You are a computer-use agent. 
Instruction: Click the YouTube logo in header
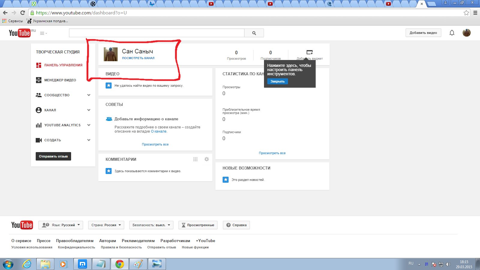(20, 33)
